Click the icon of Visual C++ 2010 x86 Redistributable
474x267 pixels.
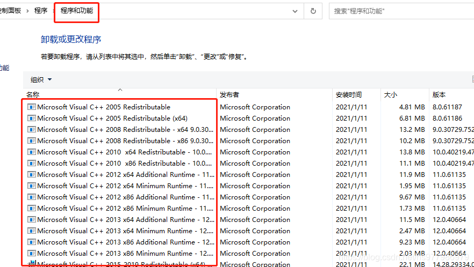[x=31, y=163]
